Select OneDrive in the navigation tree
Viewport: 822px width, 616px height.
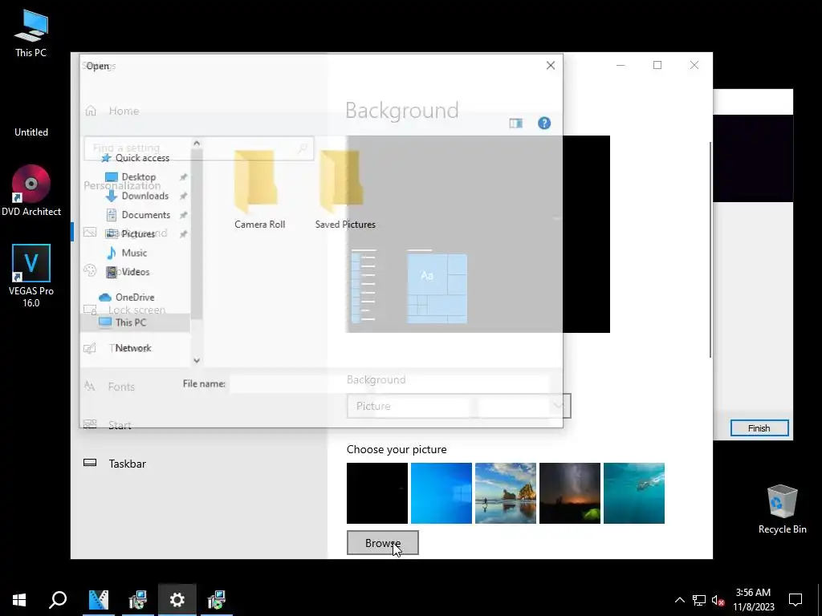click(127, 297)
